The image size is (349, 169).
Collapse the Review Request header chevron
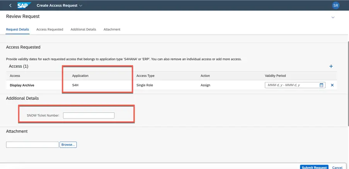[x=333, y=17]
